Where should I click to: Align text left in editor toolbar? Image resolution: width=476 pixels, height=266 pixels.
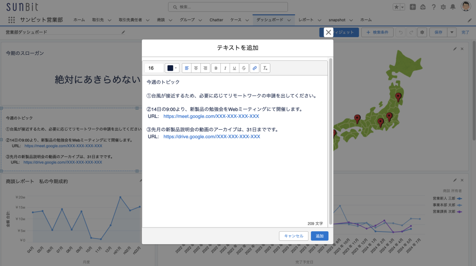187,68
